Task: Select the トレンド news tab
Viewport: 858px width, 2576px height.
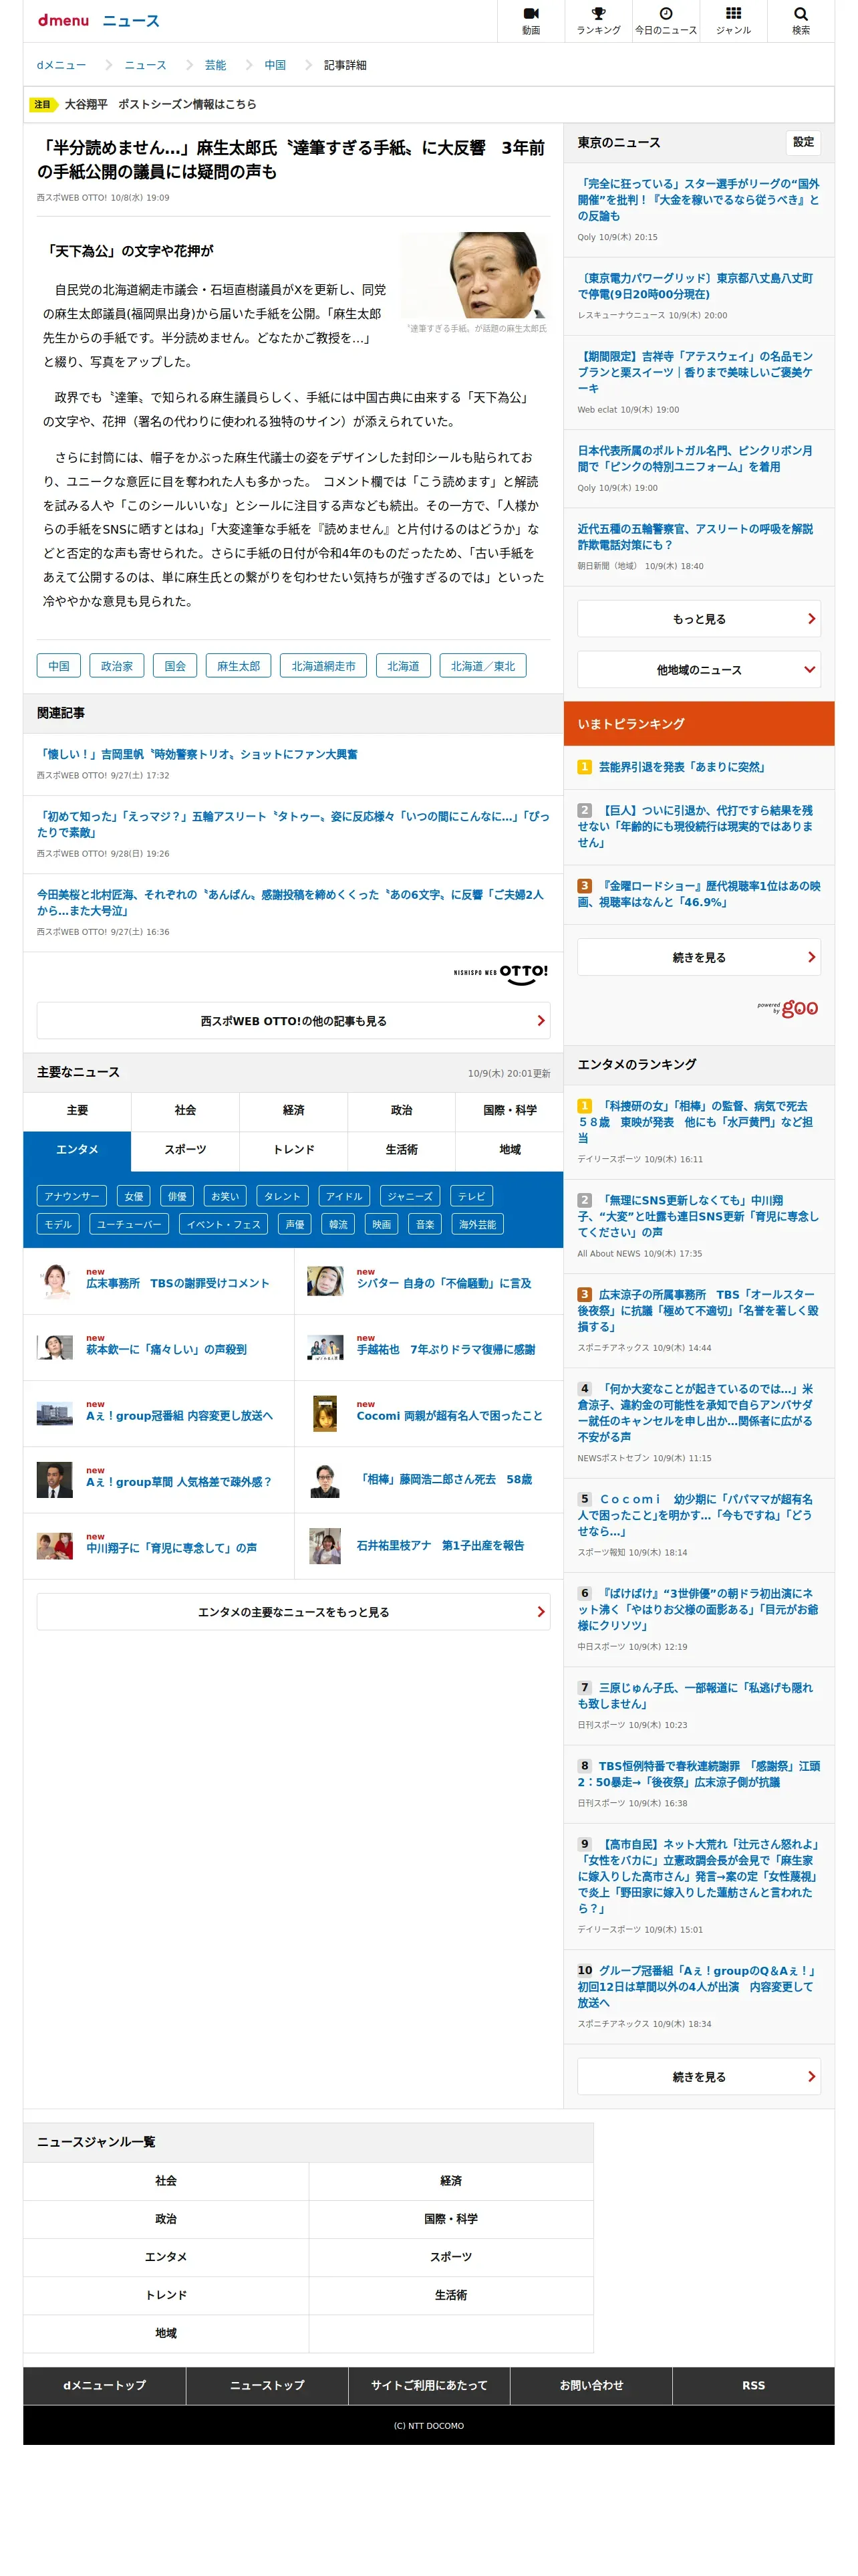Action: [x=293, y=1149]
